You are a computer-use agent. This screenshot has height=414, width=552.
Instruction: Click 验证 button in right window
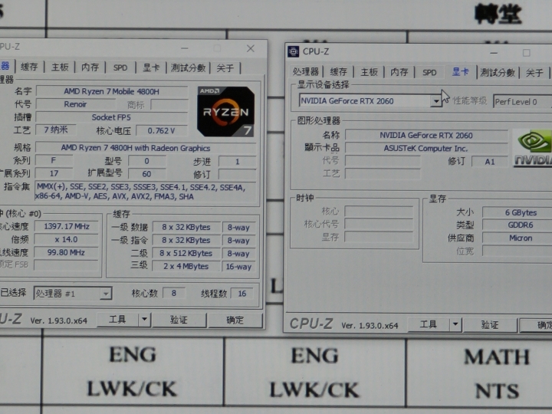pyautogui.click(x=490, y=324)
